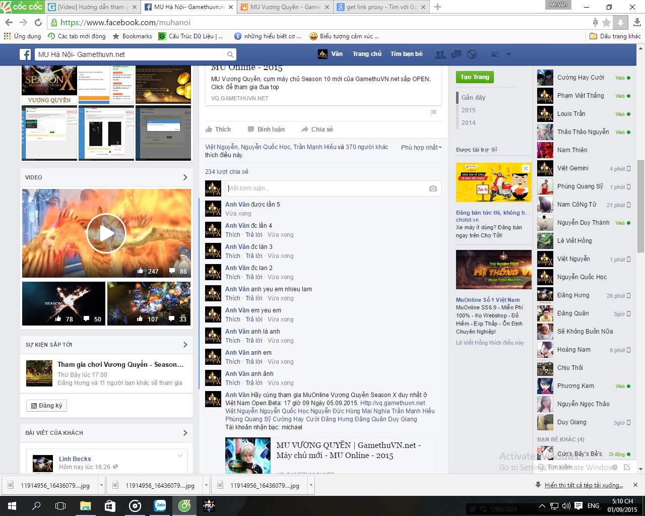Close the chotot.vn sponsored ad
This screenshot has width=645, height=516.
tap(526, 168)
